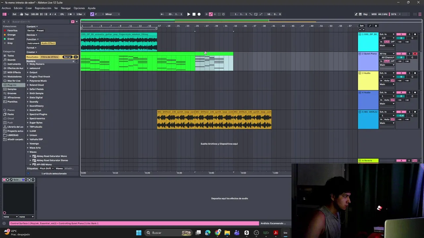Screen dimensions: 424x238
Task: Click the Set locator button
Action: pyautogui.click(x=362, y=26)
